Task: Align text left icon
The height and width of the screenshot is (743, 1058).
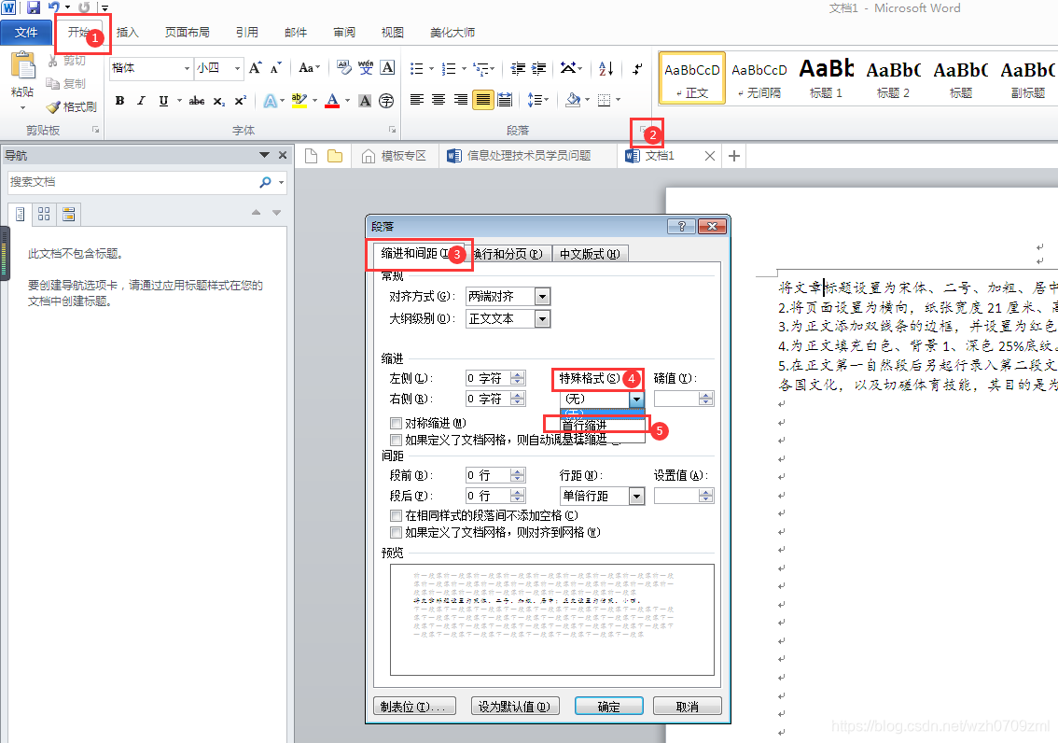Action: pos(417,100)
